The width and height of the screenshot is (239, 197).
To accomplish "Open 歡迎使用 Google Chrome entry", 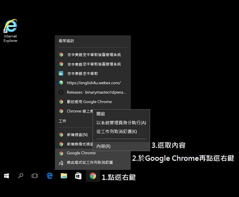I will coord(93,102).
